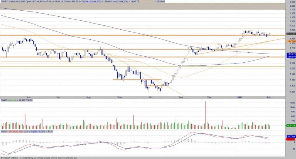Select the 1,669.64 MA100 value label
The width and height of the screenshot is (296, 159).
(290, 57)
